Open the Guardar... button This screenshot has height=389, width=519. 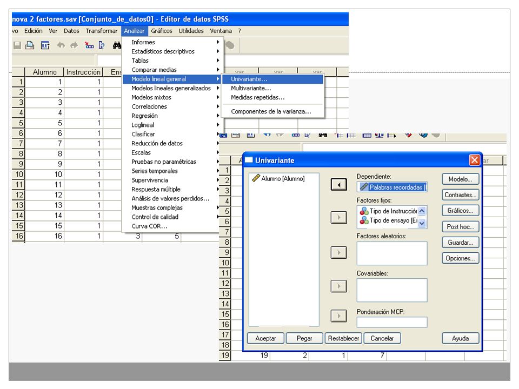[x=461, y=243]
